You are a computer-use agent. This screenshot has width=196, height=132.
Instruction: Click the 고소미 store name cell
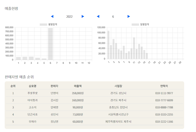click(x=32, y=107)
